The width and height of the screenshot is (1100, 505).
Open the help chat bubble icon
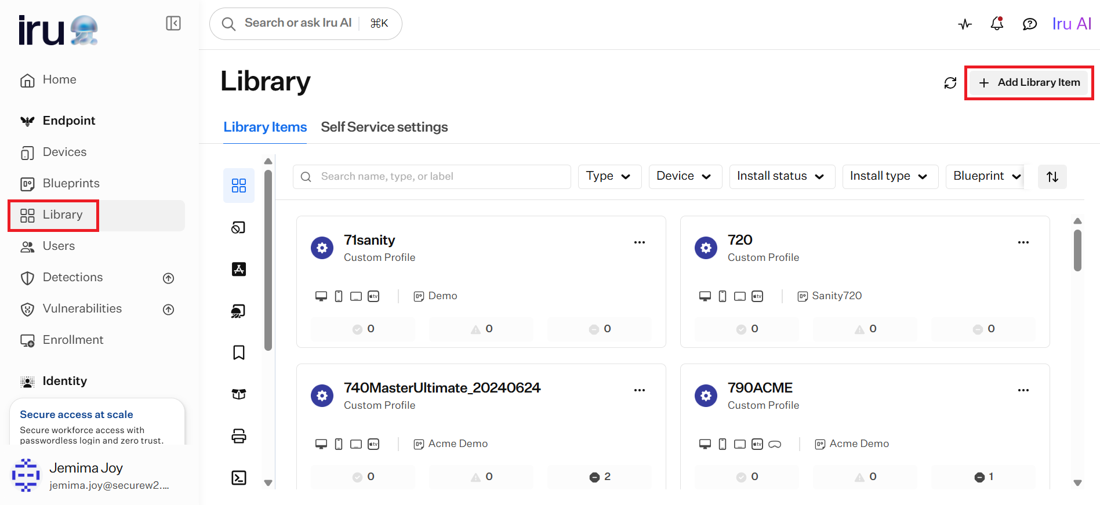1029,24
